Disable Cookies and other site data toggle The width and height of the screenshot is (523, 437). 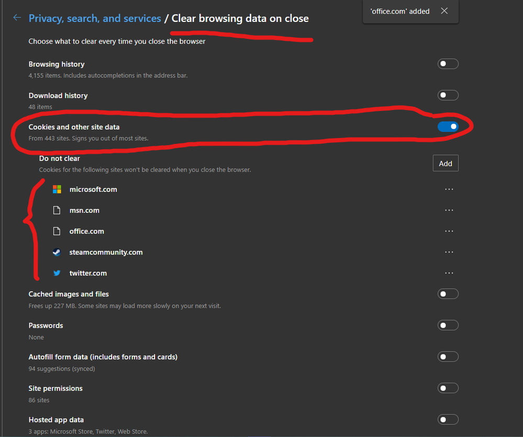(x=448, y=126)
